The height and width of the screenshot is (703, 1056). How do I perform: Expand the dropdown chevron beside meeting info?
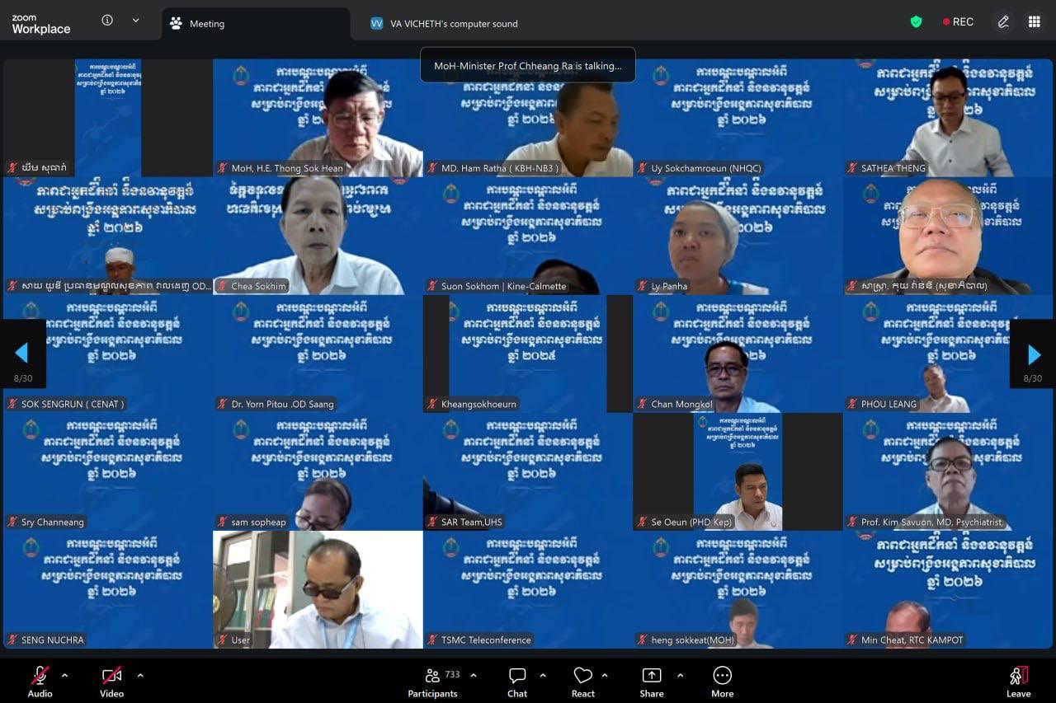click(x=136, y=21)
